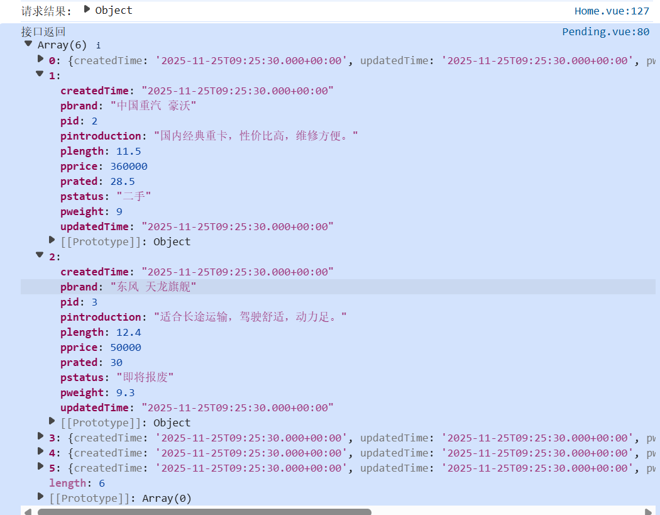Select pintroduction text "国内经典重卡…"
The width and height of the screenshot is (660, 515).
coord(255,136)
